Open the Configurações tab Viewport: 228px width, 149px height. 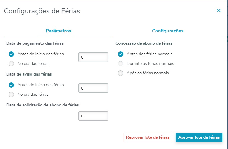click(x=167, y=31)
